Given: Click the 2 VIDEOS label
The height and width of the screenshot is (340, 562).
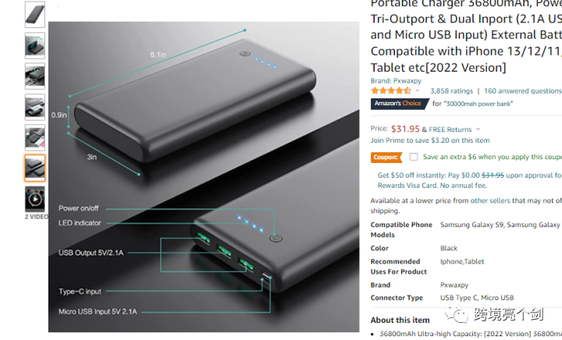Looking at the screenshot, I should point(36,217).
